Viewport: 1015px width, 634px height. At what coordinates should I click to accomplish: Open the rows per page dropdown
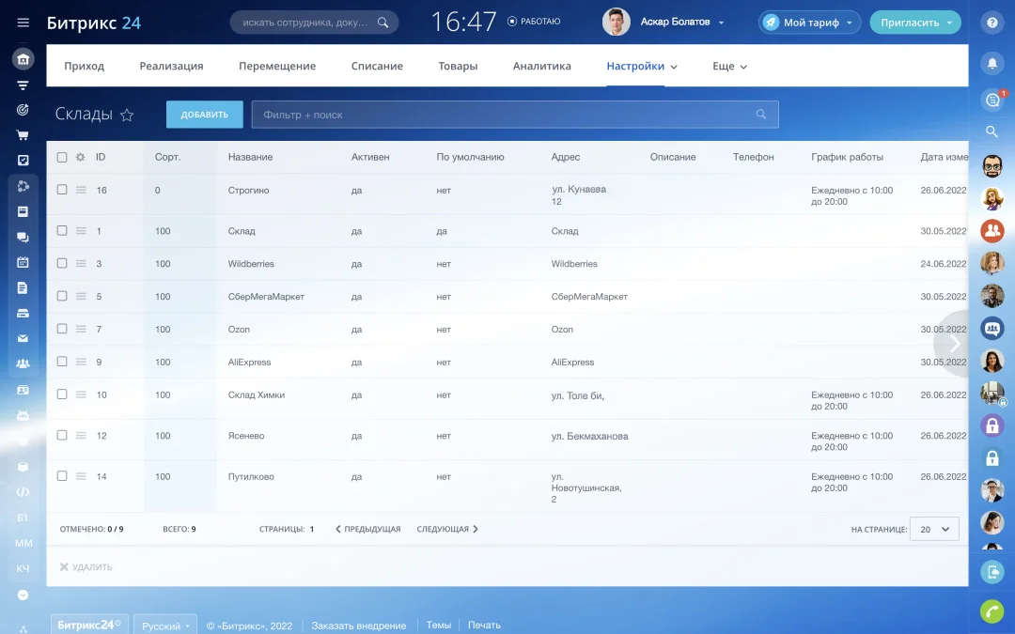934,529
